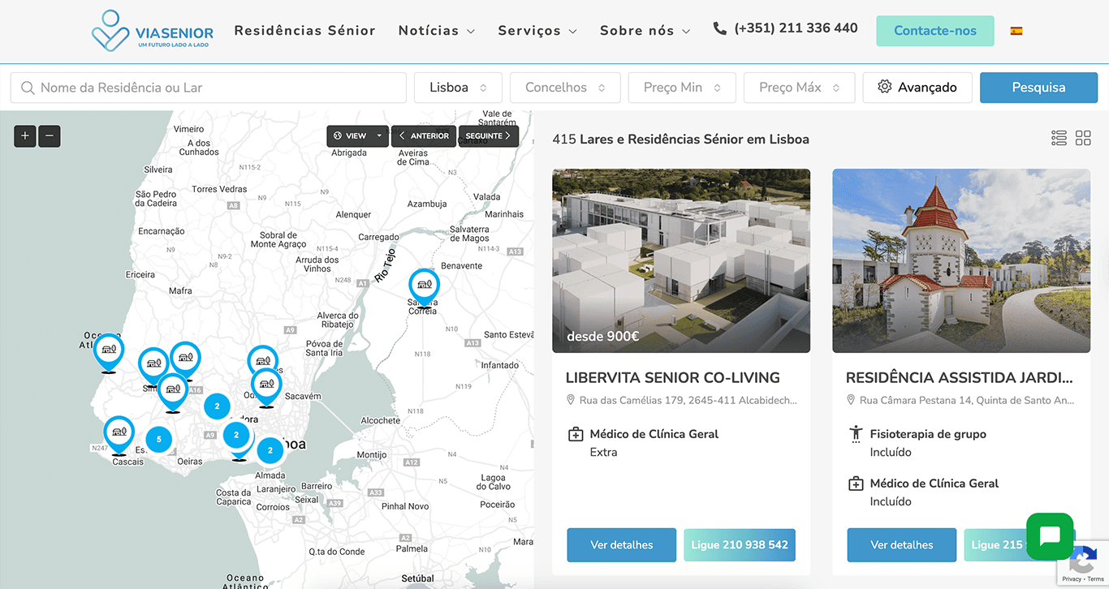Expand the Concelhos filter dropdown

[564, 87]
